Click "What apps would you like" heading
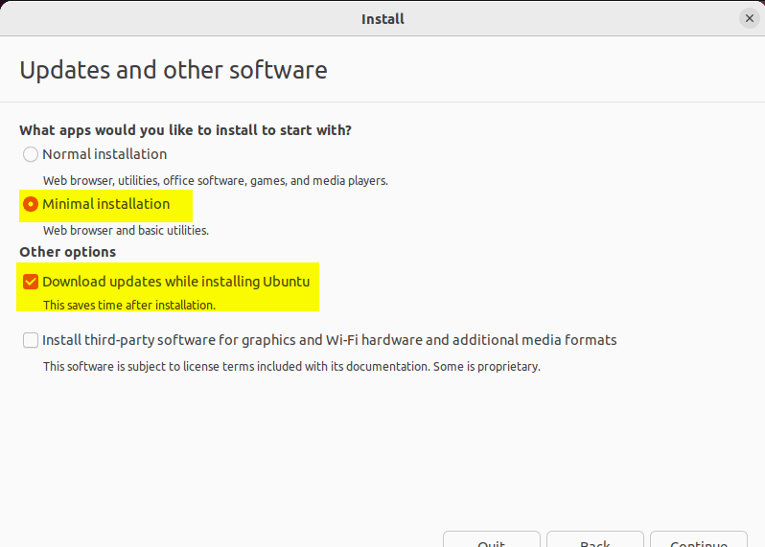This screenshot has width=765, height=547. coord(185,130)
